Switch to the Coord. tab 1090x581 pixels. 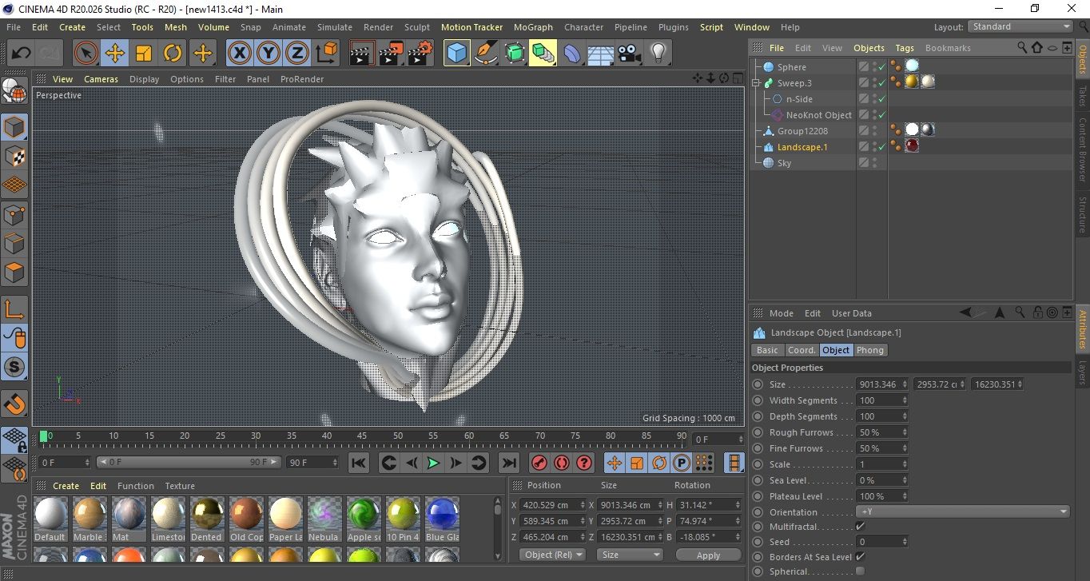tap(802, 350)
